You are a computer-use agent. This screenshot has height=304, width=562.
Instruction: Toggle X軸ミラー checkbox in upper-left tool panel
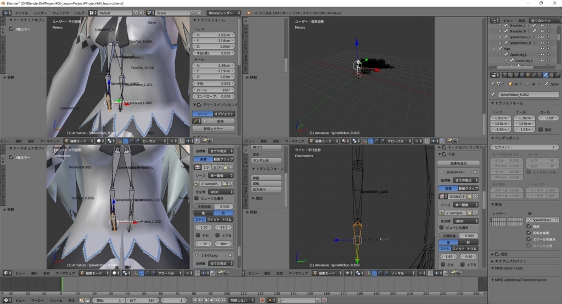point(12,29)
